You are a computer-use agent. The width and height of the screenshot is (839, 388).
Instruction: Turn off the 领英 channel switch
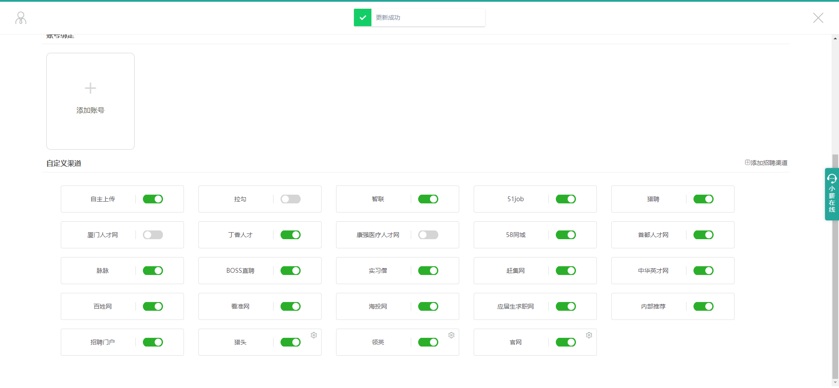click(x=428, y=342)
